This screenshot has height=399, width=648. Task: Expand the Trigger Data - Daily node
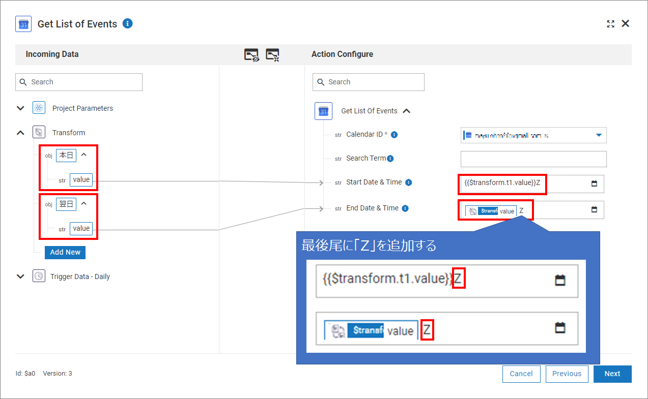[x=20, y=277]
